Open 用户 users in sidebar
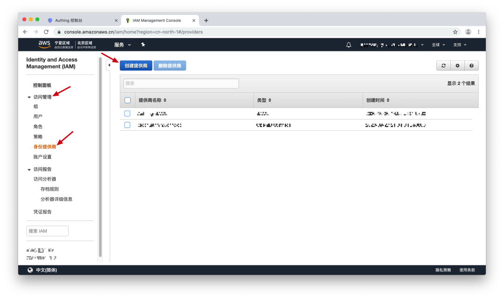The width and height of the screenshot is (504, 299). pos(38,116)
